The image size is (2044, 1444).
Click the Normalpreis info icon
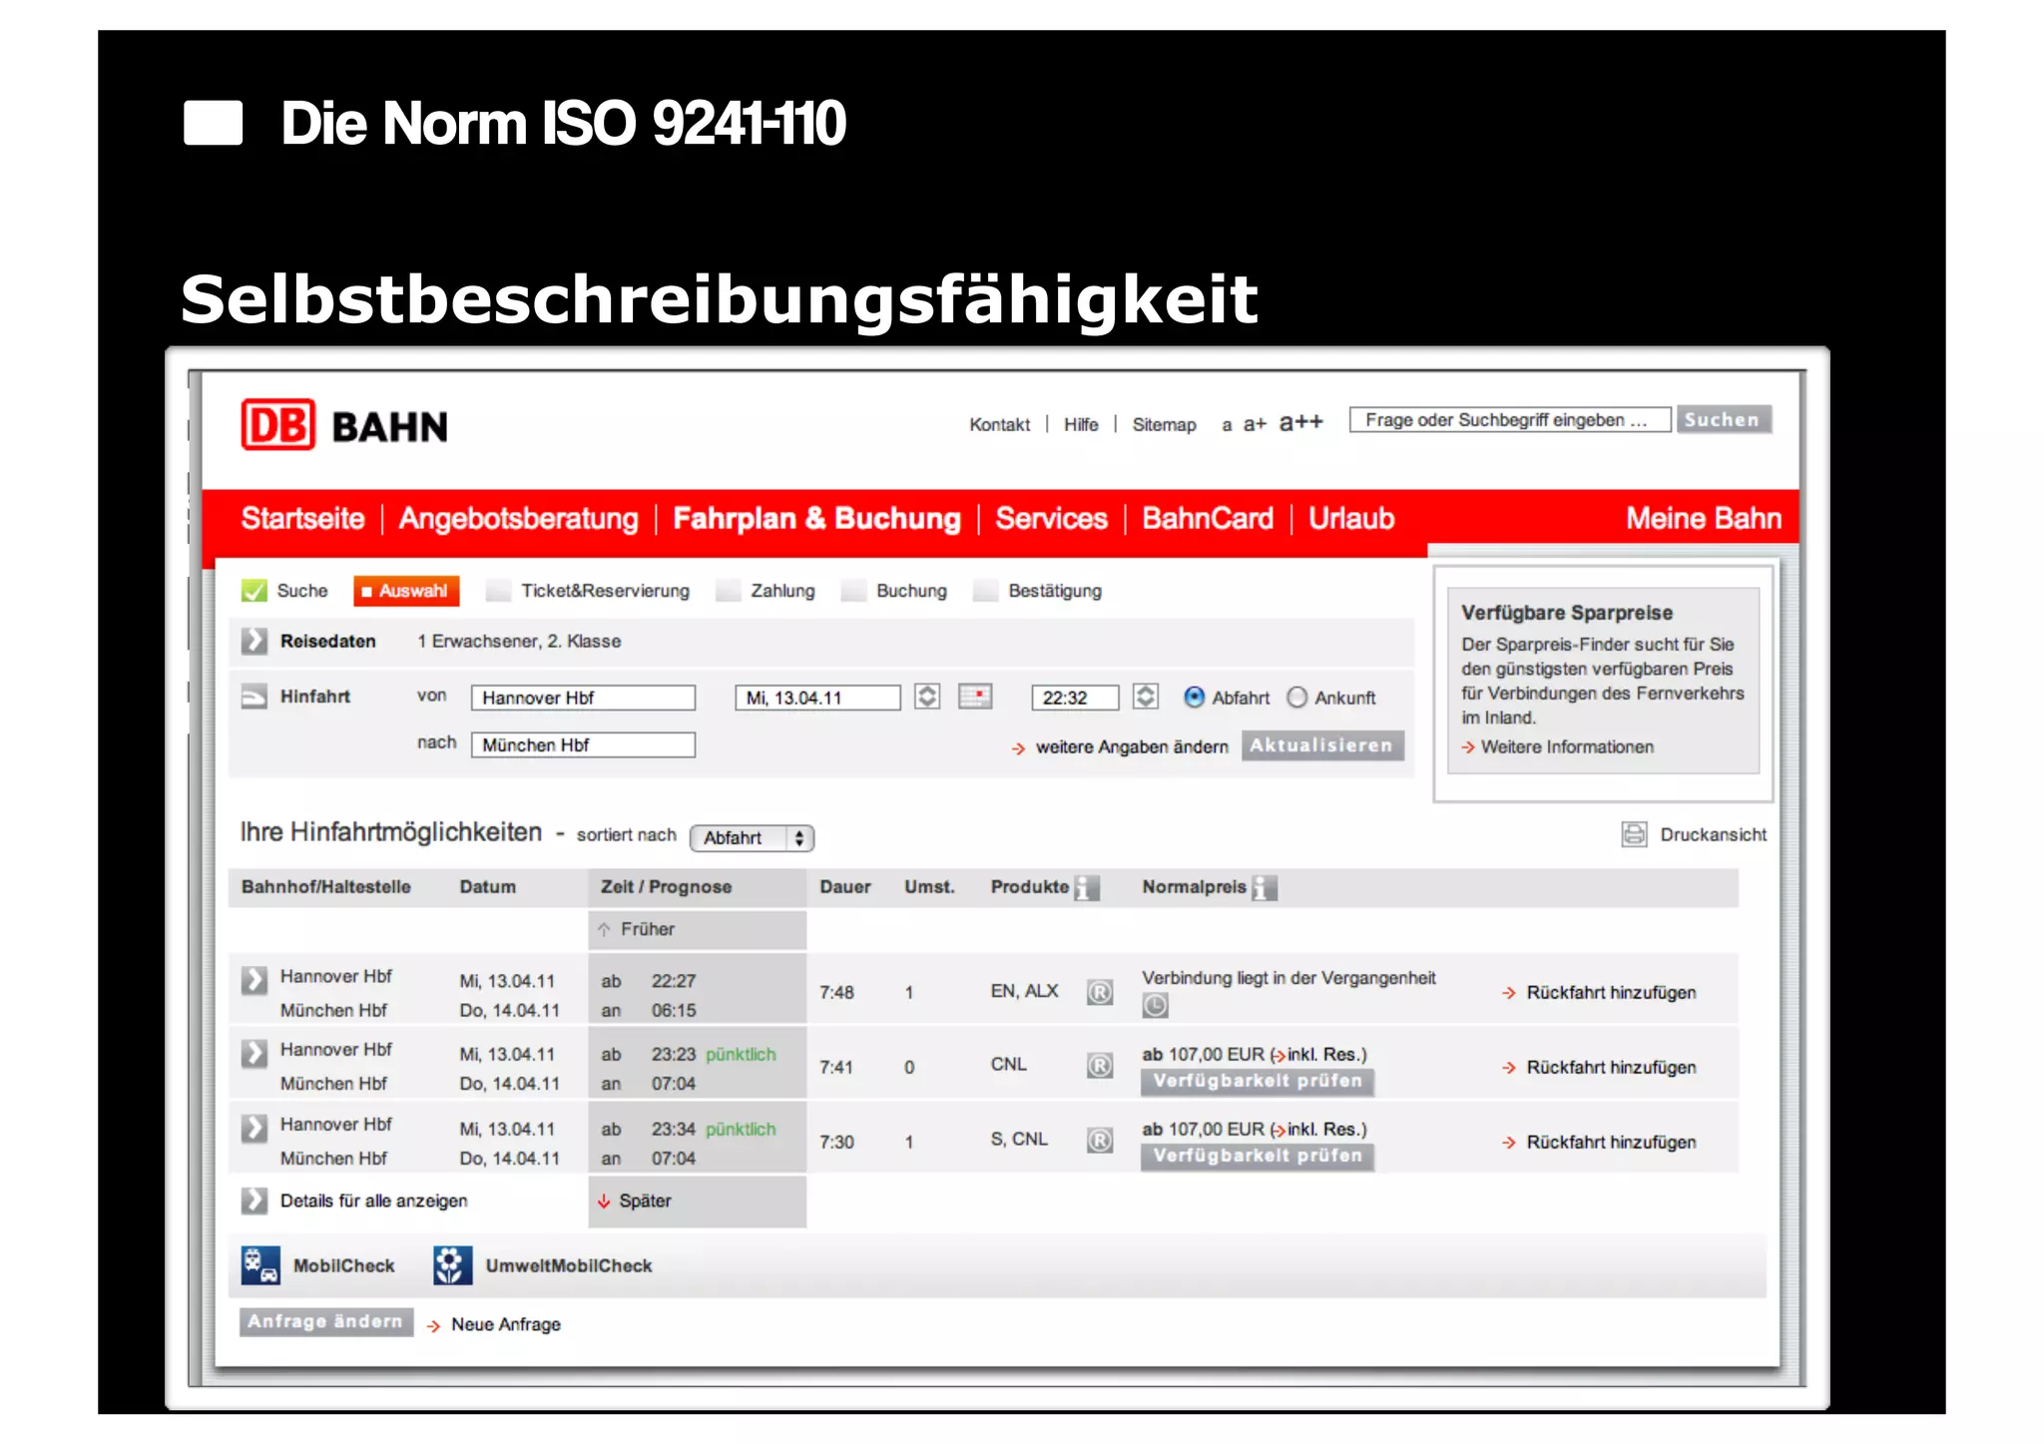point(1265,887)
